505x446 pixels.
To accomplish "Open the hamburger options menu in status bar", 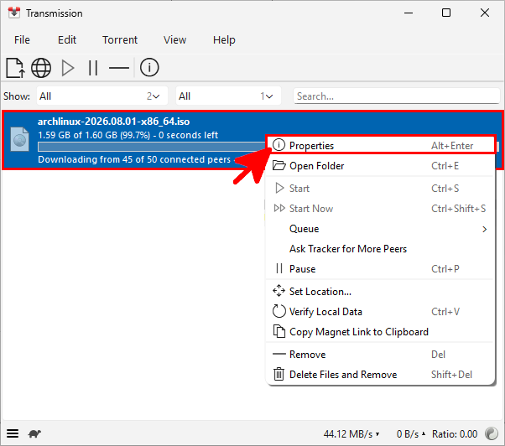I will 13,433.
